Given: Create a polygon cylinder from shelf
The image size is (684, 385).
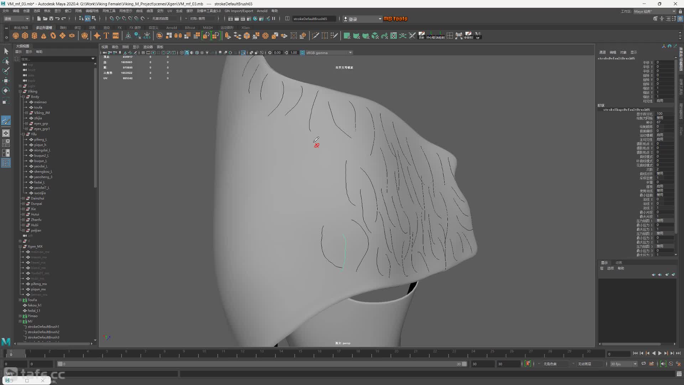Looking at the screenshot, I should 35,36.
